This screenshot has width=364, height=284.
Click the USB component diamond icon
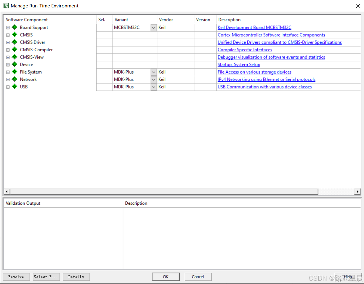coord(15,87)
